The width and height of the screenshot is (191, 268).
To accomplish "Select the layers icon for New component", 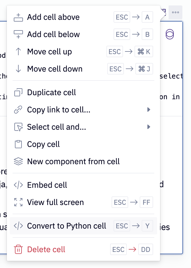I will [18, 161].
